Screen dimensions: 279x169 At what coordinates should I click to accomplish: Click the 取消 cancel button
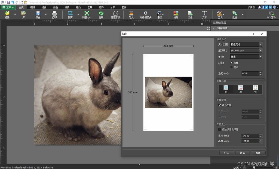[x=242, y=153]
